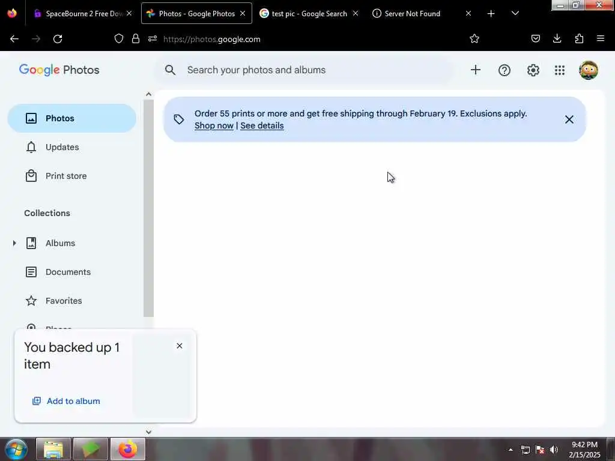Open the Firefox downloads panel

(x=557, y=38)
